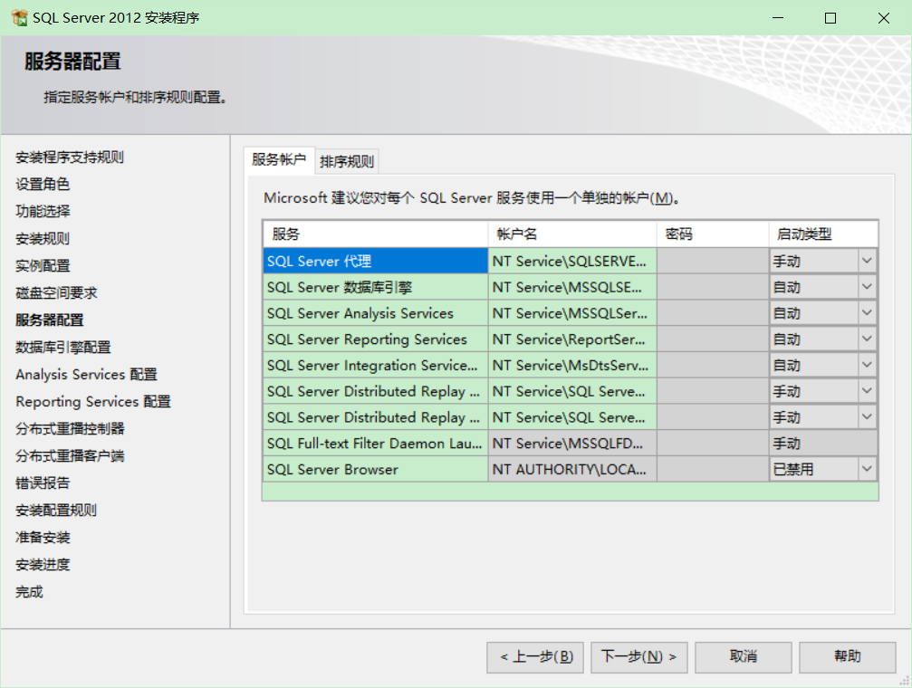Select the 服务帐户 tab
Viewport: 912px width, 688px height.
[x=279, y=159]
